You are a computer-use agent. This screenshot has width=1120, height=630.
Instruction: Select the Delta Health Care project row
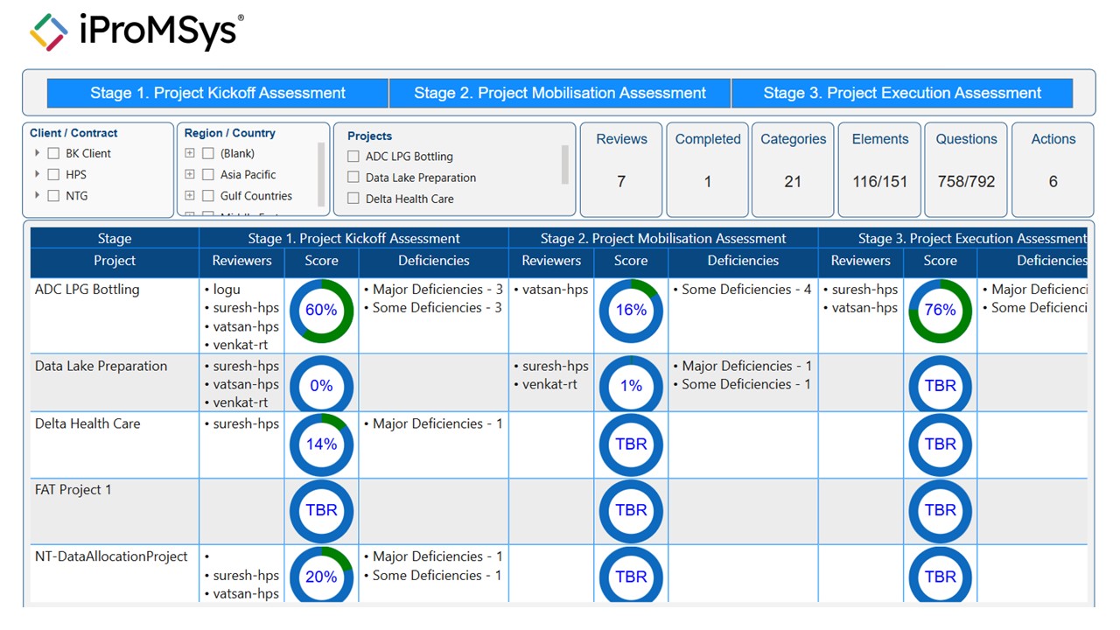(x=558, y=445)
